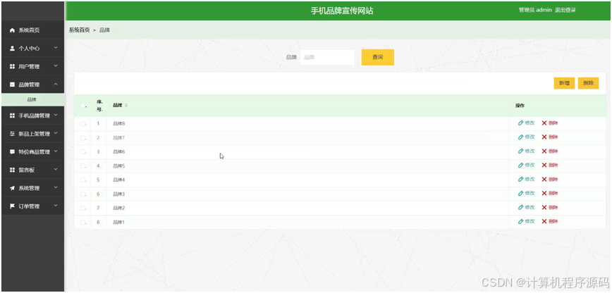Click the yellow 删除 batch delete button
Screen dimensions: 612x293
point(588,83)
